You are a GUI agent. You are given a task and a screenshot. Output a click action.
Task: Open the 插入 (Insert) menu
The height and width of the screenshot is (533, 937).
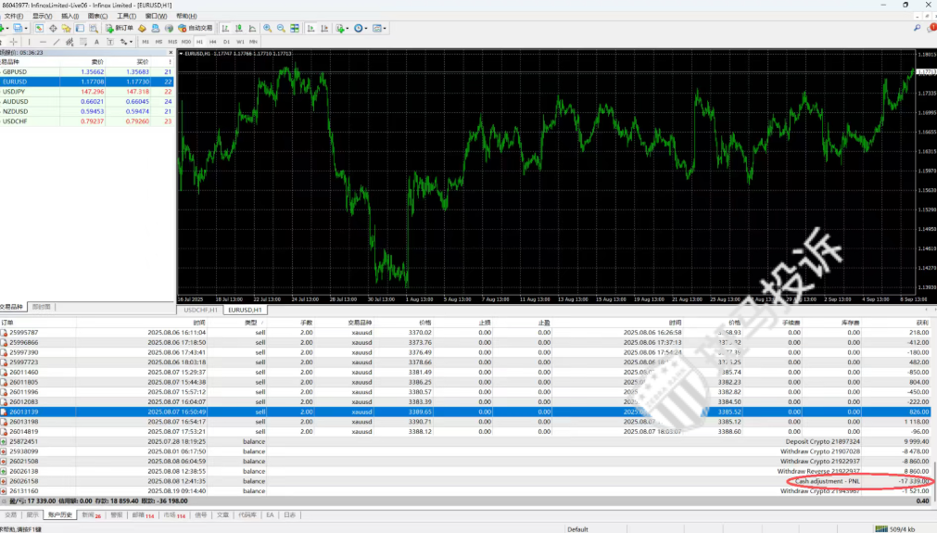coord(70,16)
